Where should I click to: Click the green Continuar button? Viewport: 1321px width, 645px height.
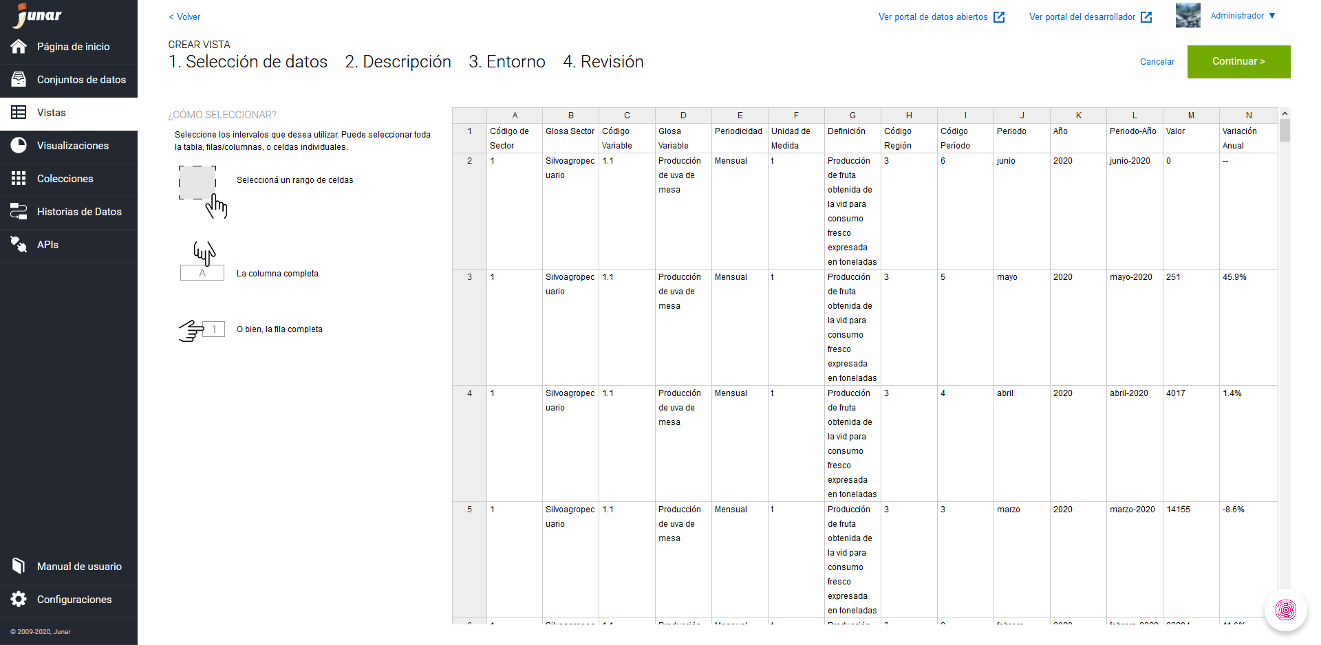(1238, 62)
